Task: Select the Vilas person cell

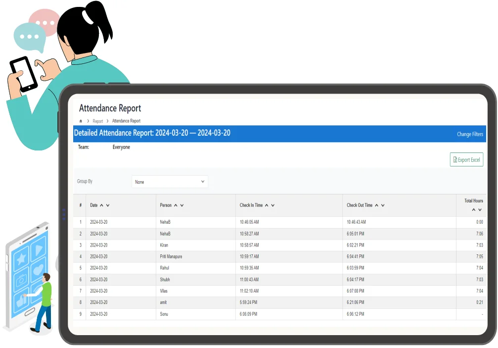Action: [164, 291]
